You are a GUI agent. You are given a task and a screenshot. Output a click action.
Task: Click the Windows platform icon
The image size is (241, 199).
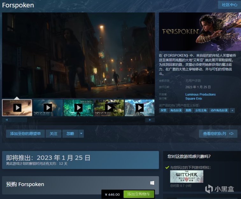point(152,183)
